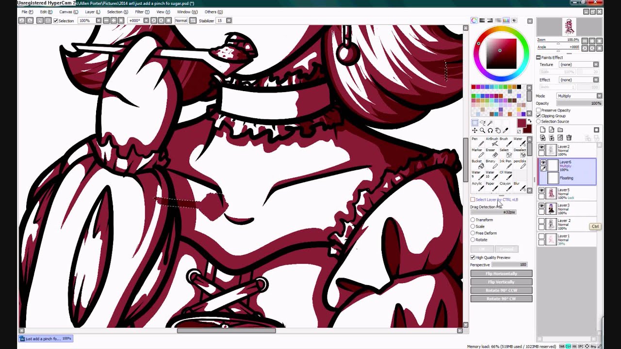621x349 pixels.
Task: Select the Free Deform radio option
Action: [x=473, y=233]
